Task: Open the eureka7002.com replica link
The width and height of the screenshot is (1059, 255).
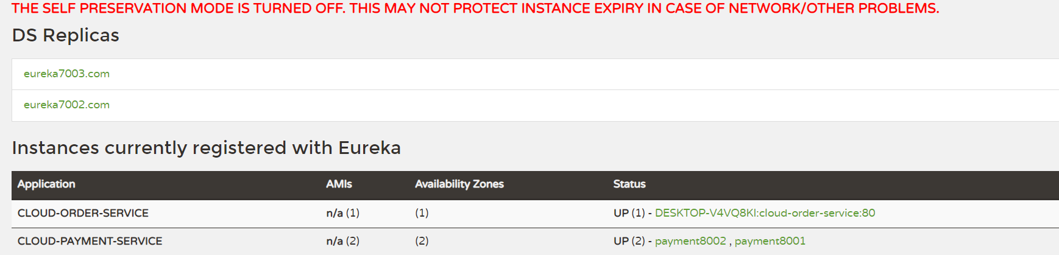Action: (x=66, y=105)
